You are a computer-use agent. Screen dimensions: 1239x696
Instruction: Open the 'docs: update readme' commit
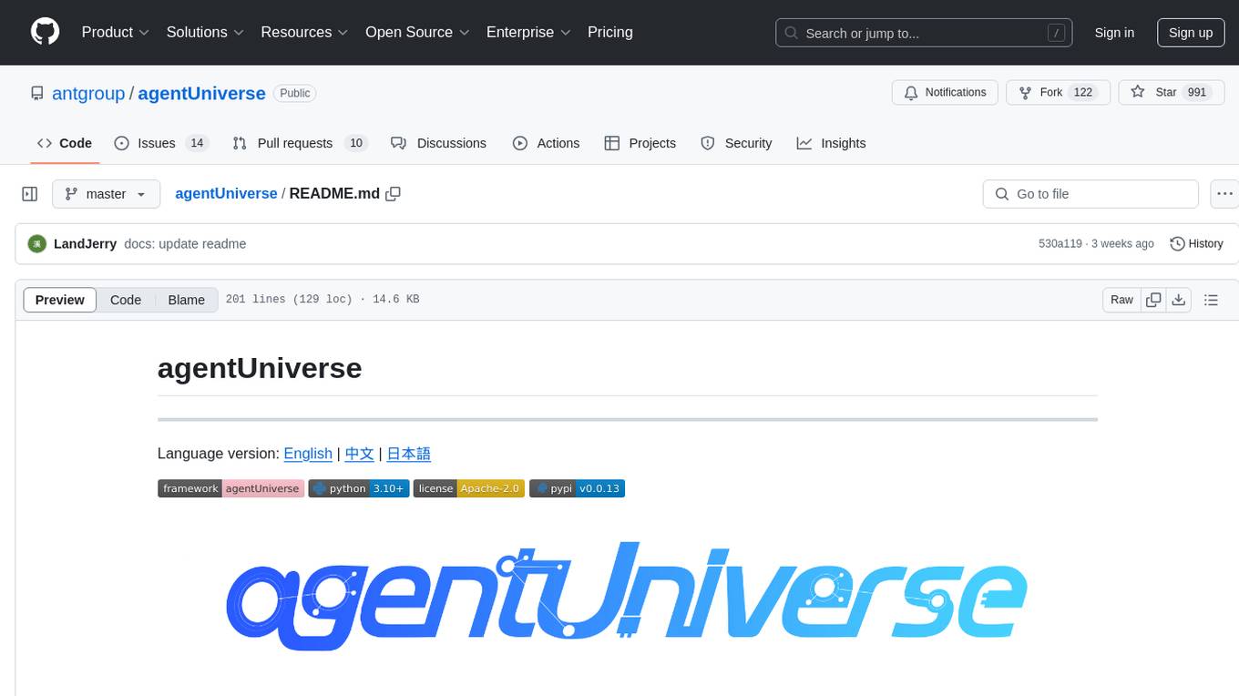pos(185,244)
